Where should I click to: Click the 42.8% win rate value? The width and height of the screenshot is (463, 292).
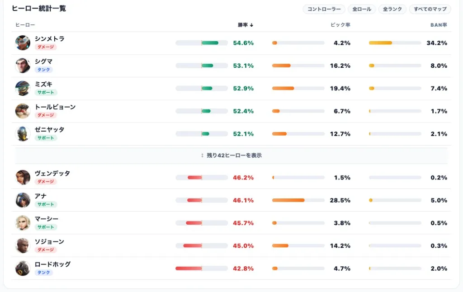point(243,268)
